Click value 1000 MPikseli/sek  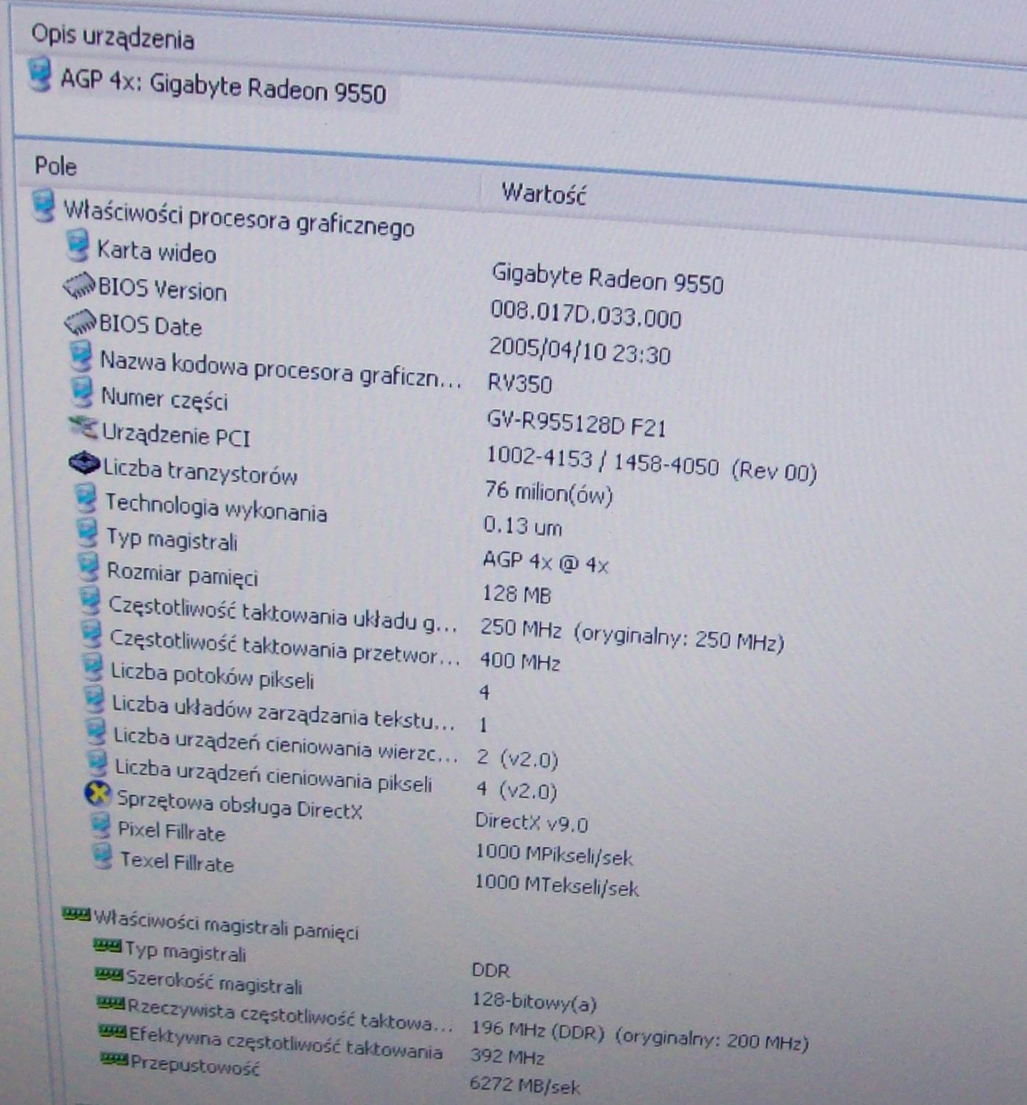coord(554,855)
